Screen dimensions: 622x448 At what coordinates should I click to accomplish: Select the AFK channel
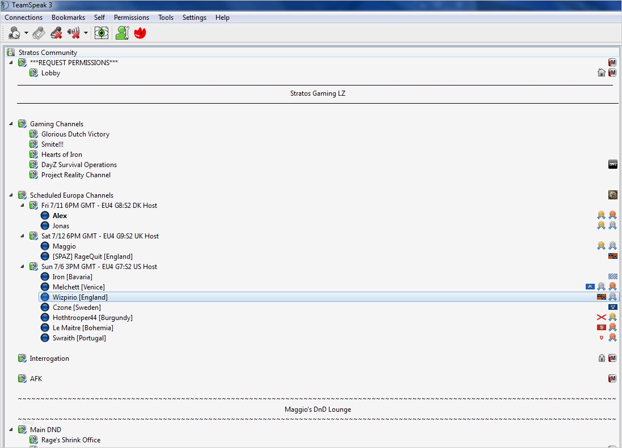pos(36,379)
